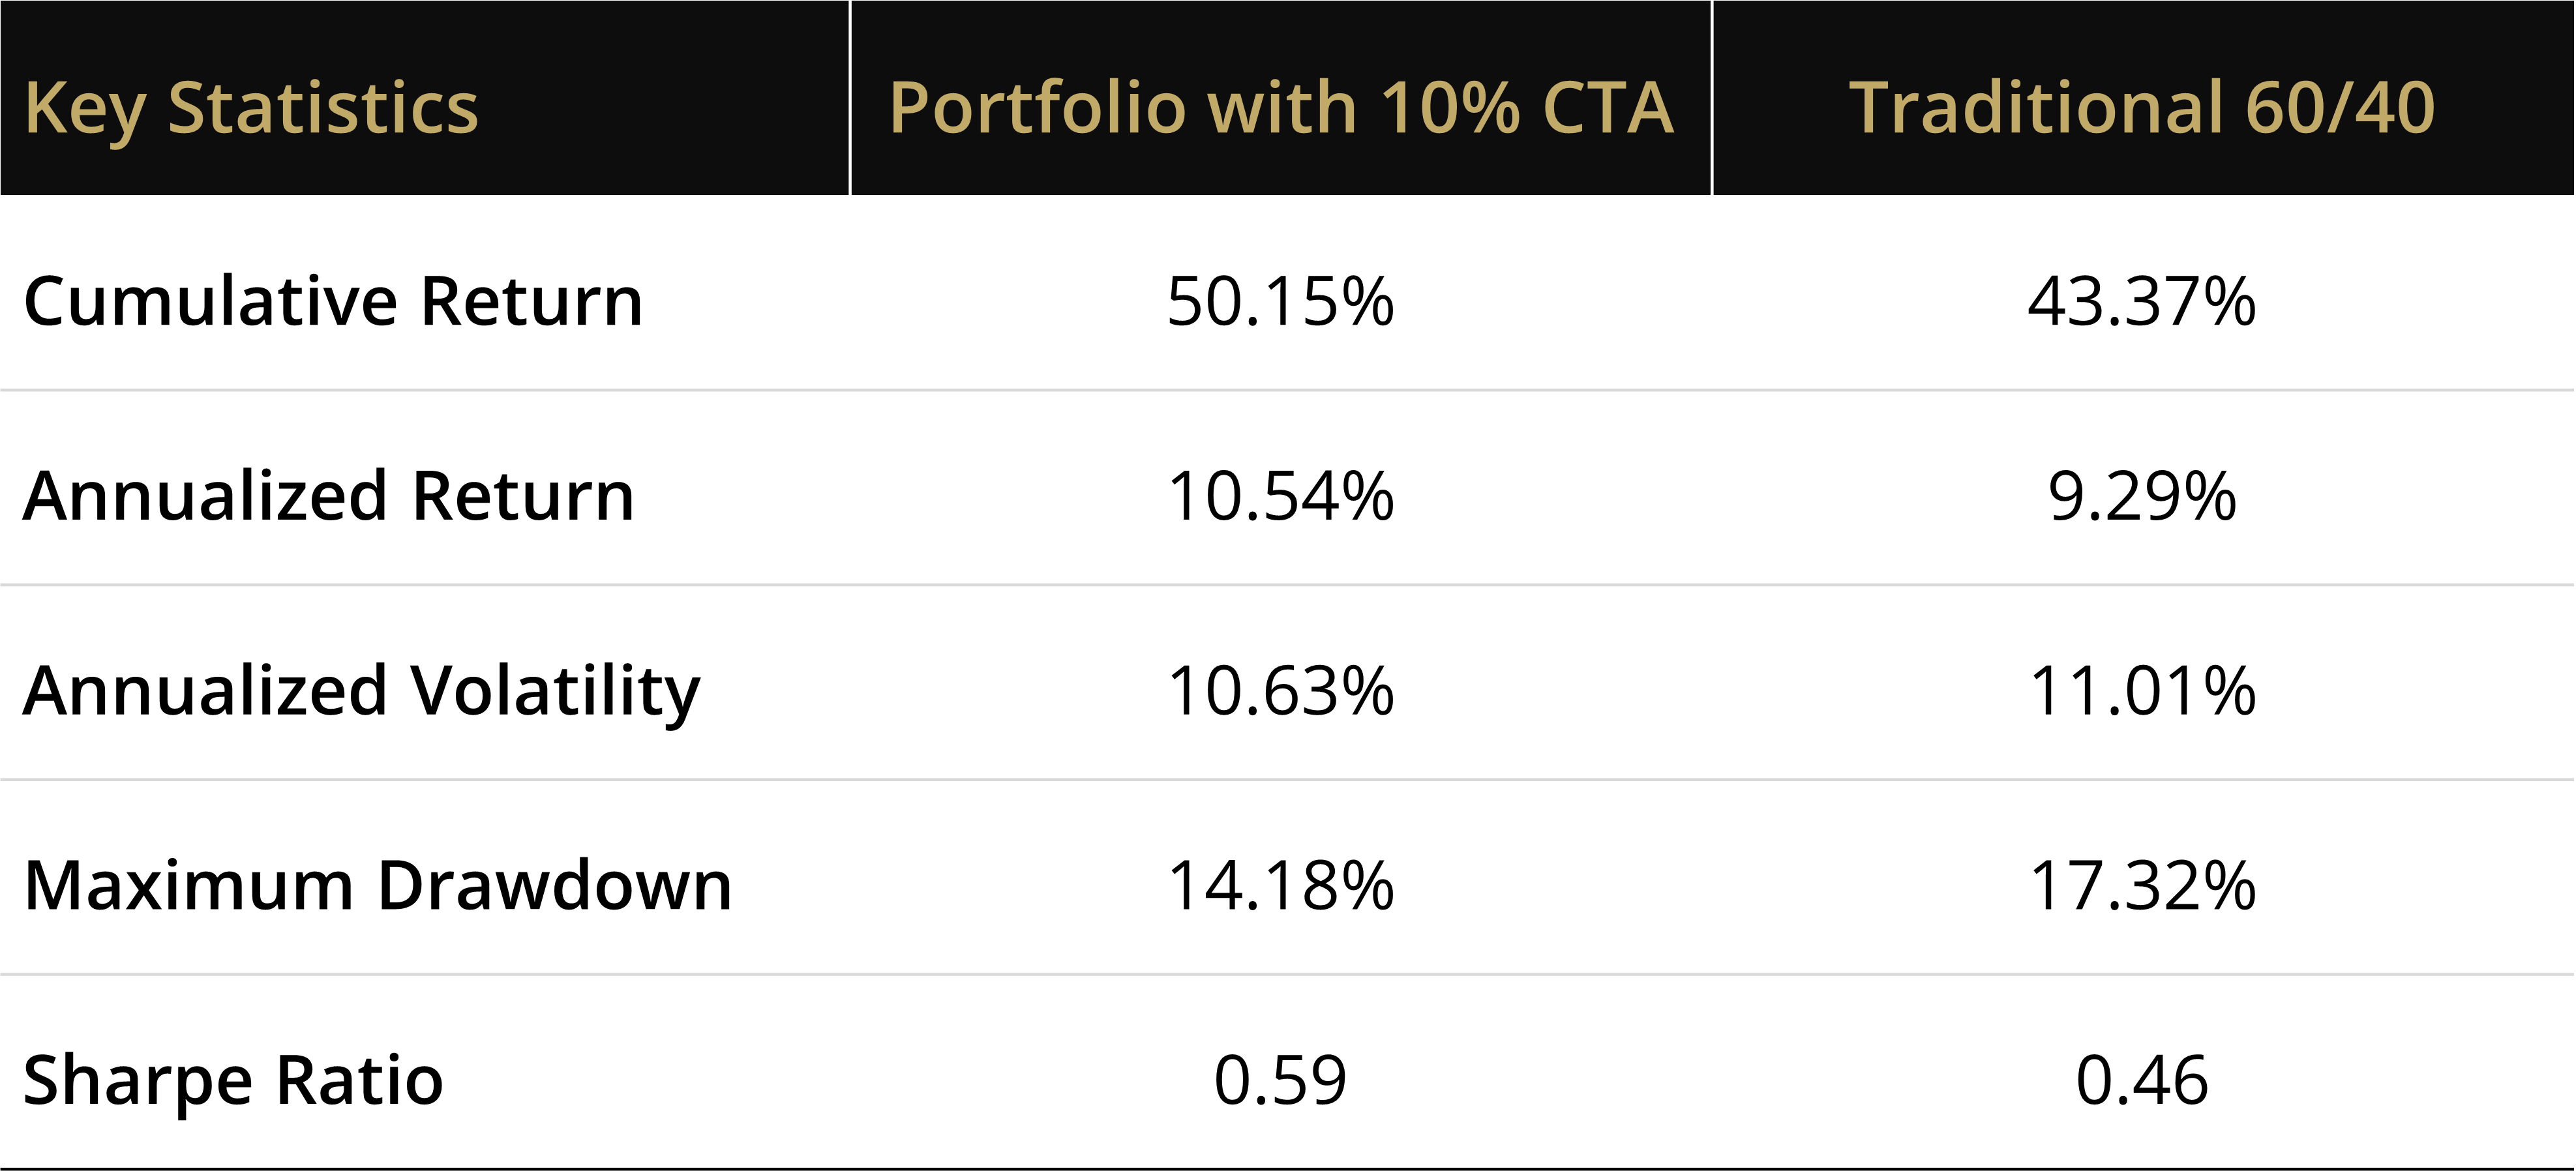Click the 10.63% annualized volatility value
The height and width of the screenshot is (1171, 2576).
point(1280,691)
